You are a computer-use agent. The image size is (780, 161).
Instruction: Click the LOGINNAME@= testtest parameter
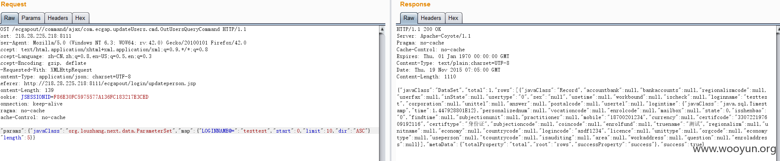point(234,131)
